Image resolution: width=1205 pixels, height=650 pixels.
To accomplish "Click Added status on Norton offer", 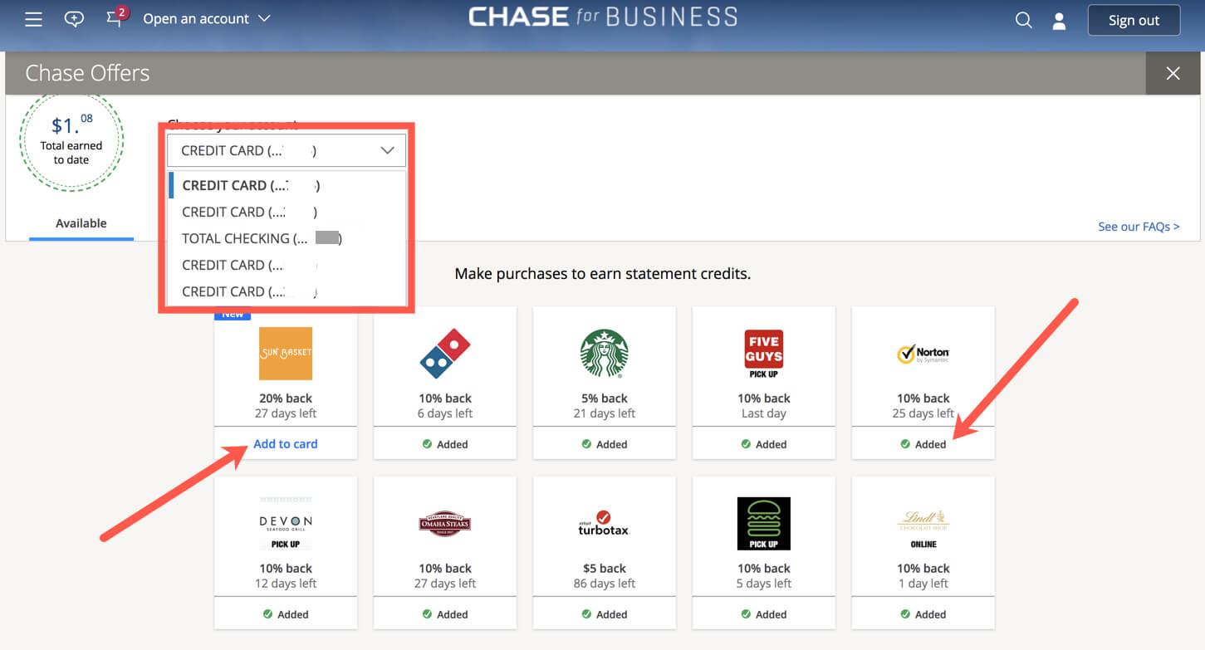I will pos(923,444).
